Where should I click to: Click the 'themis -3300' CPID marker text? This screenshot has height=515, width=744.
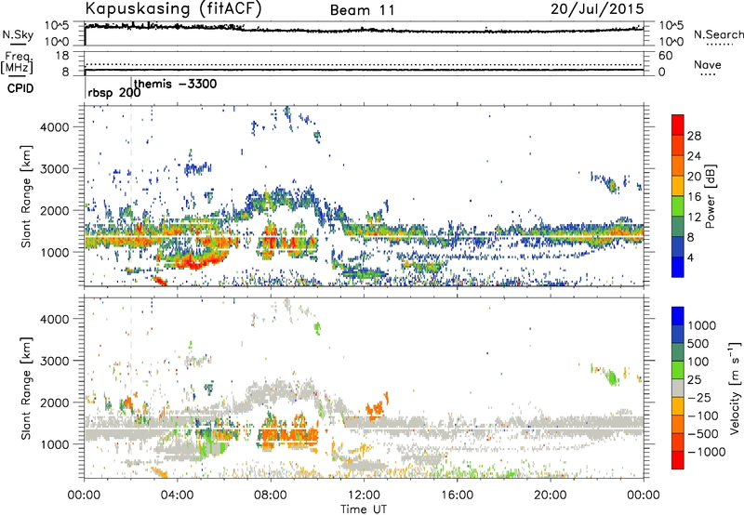click(x=176, y=84)
